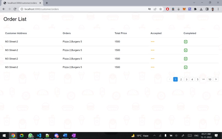Open Chrome from the taskbar
The width and height of the screenshot is (222, 139).
click(x=13, y=135)
